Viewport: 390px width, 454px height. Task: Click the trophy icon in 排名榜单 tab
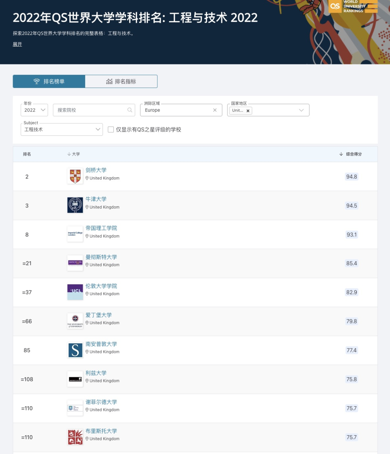(x=36, y=81)
